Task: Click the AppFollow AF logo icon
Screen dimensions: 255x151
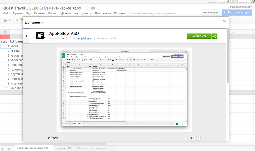Action: [40, 36]
